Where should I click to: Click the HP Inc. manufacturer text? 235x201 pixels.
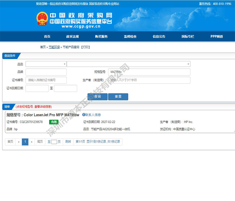point(188,122)
